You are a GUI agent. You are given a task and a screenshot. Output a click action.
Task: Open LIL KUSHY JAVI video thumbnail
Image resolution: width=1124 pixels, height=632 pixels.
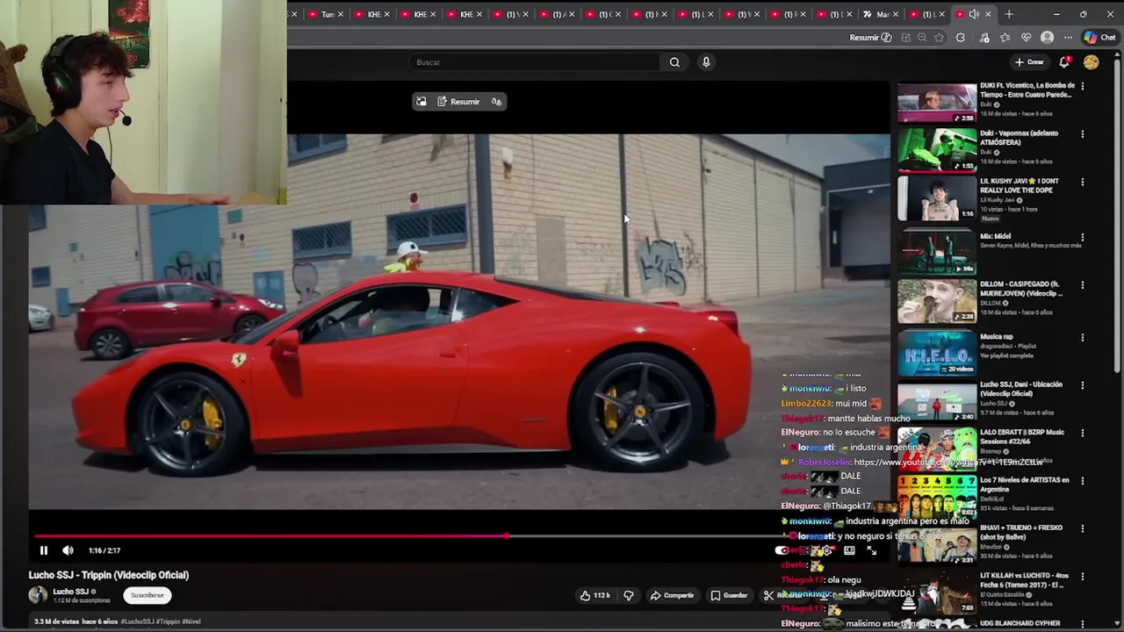[937, 199]
